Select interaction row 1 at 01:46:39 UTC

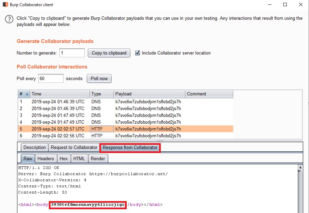click(126, 102)
